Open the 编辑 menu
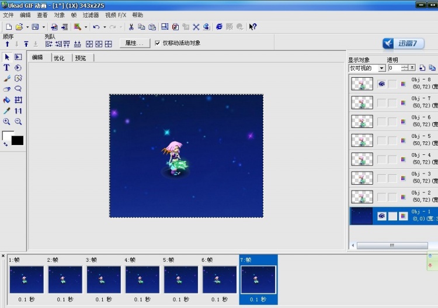The height and width of the screenshot is (308, 438). pos(25,15)
